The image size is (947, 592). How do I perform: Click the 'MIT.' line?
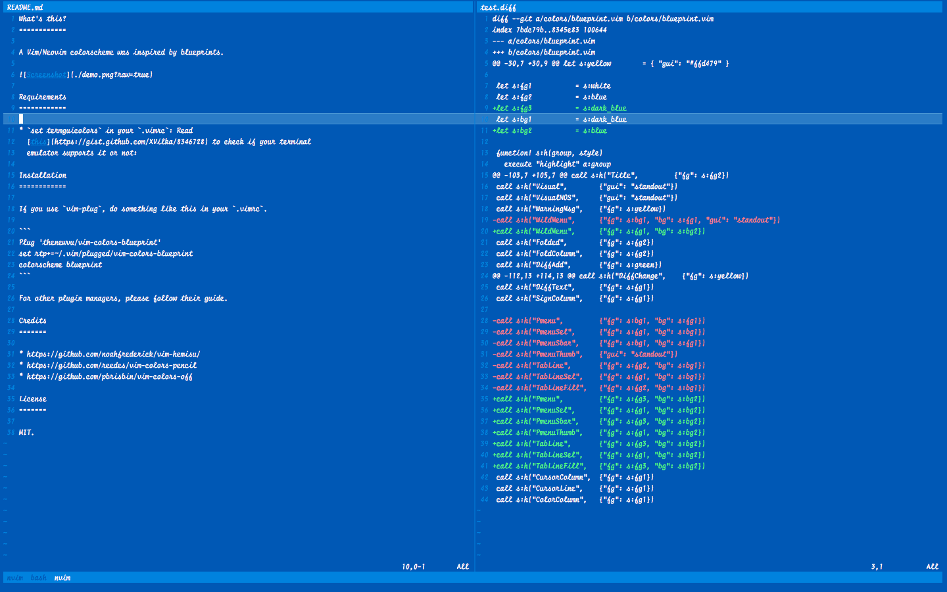26,432
